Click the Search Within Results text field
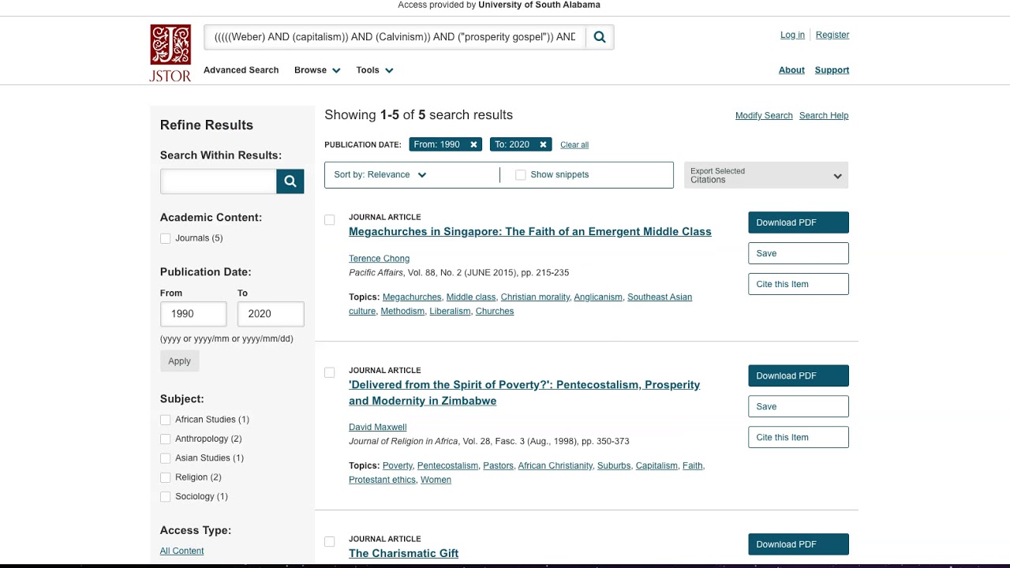 click(x=218, y=181)
